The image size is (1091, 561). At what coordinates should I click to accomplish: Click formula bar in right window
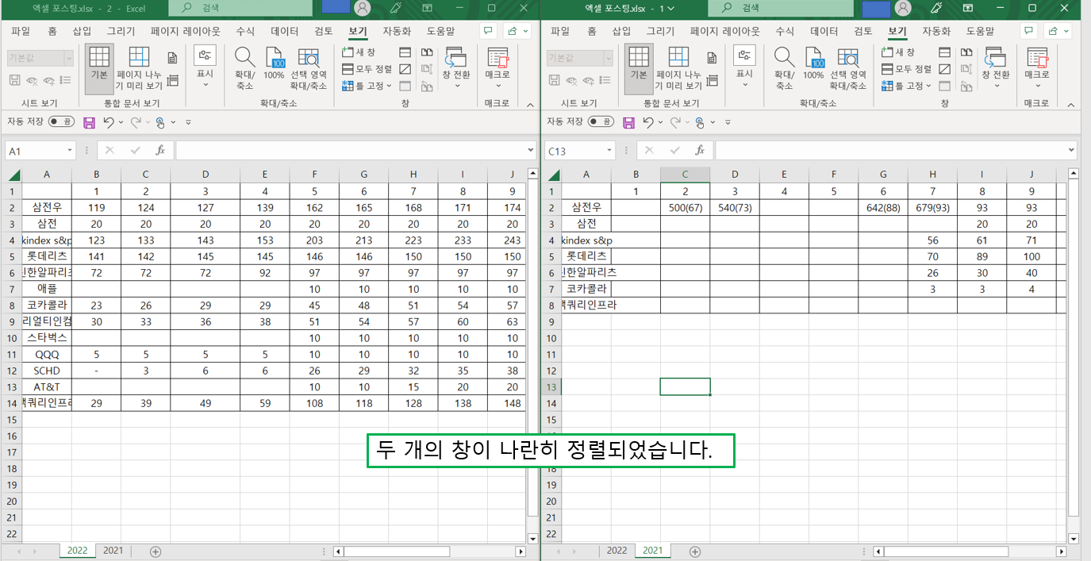point(896,150)
